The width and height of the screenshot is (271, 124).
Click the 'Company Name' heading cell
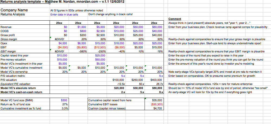point(14,10)
